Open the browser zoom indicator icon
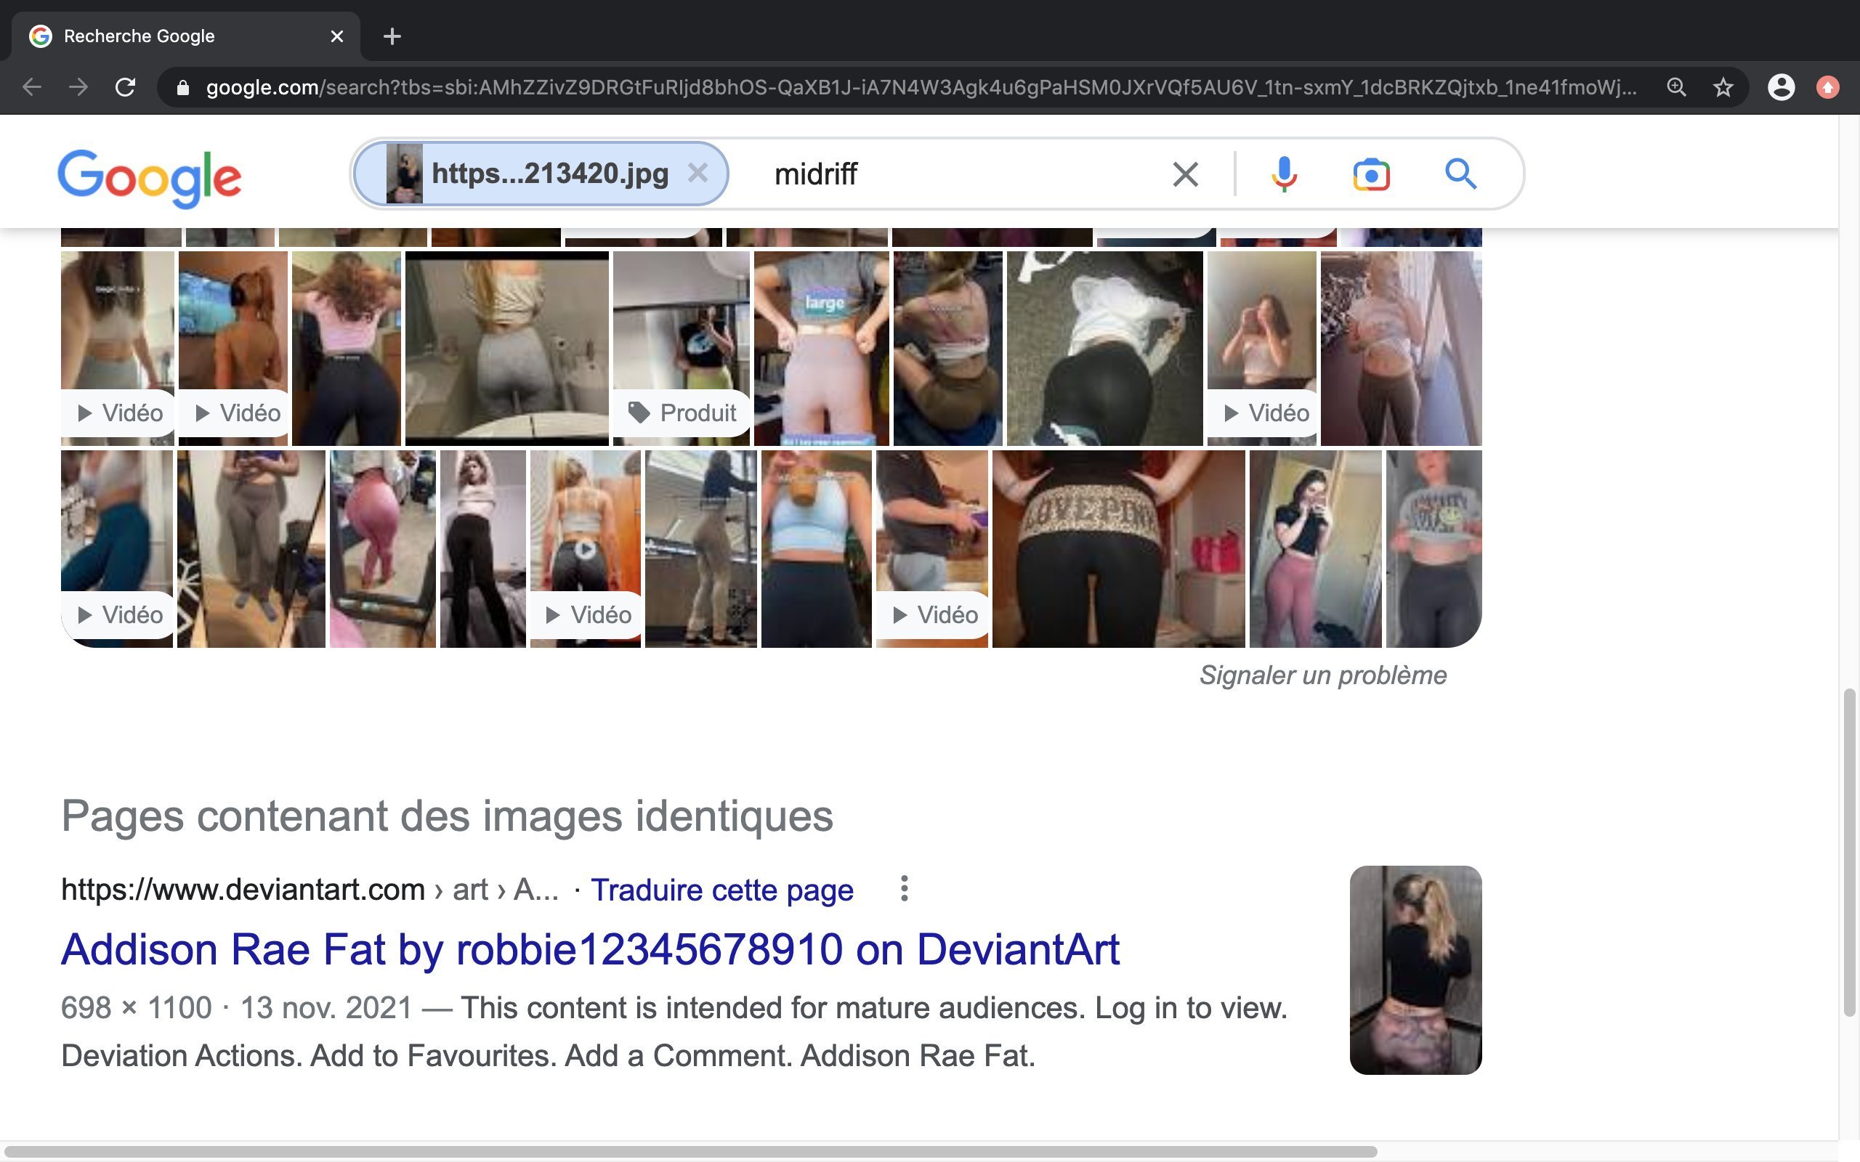The height and width of the screenshot is (1162, 1860). click(1676, 88)
